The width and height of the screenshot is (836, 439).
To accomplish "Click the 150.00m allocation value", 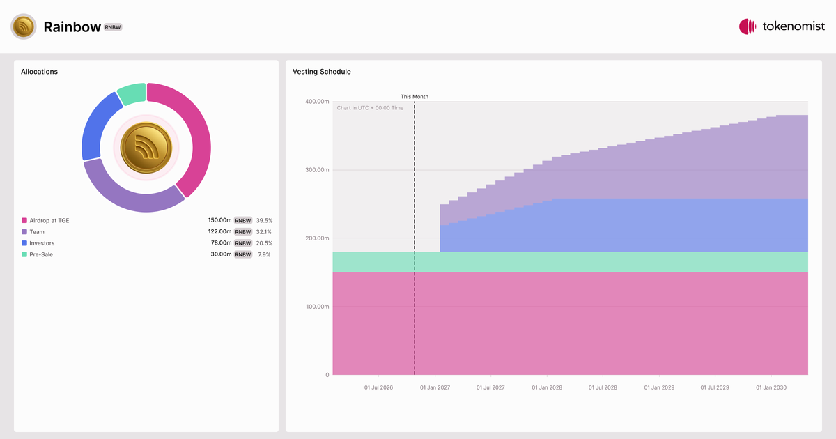I will [x=219, y=220].
